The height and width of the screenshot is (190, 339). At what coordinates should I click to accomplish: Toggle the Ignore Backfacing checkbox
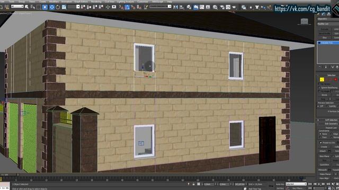[x=319, y=88]
